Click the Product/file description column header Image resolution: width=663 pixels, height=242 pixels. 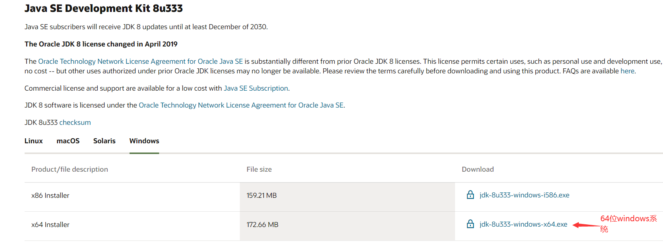pyautogui.click(x=70, y=169)
